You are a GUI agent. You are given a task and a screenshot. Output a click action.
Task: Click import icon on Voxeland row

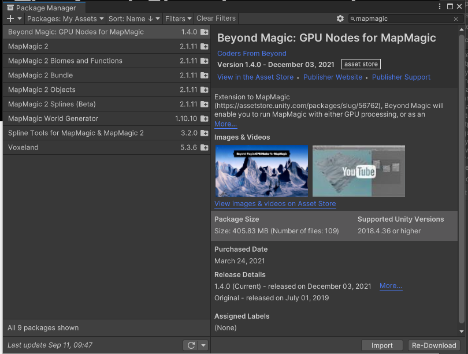[205, 147]
